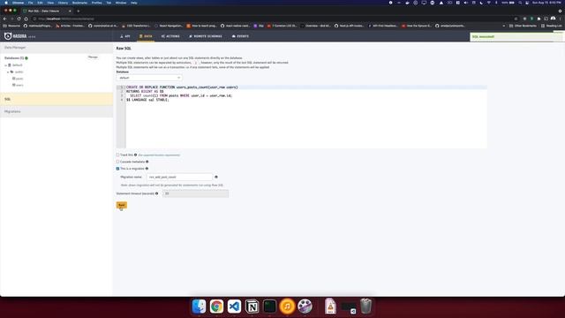Click the Manage databases button
565x318 pixels.
[93, 57]
